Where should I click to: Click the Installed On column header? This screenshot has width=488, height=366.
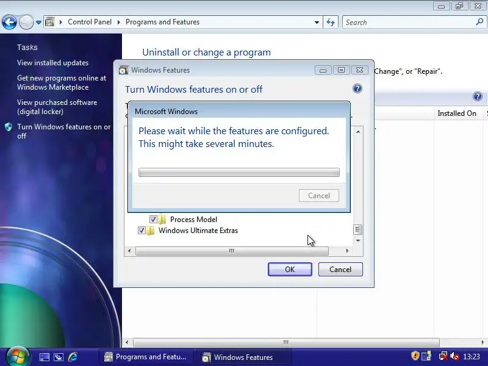[x=456, y=113]
